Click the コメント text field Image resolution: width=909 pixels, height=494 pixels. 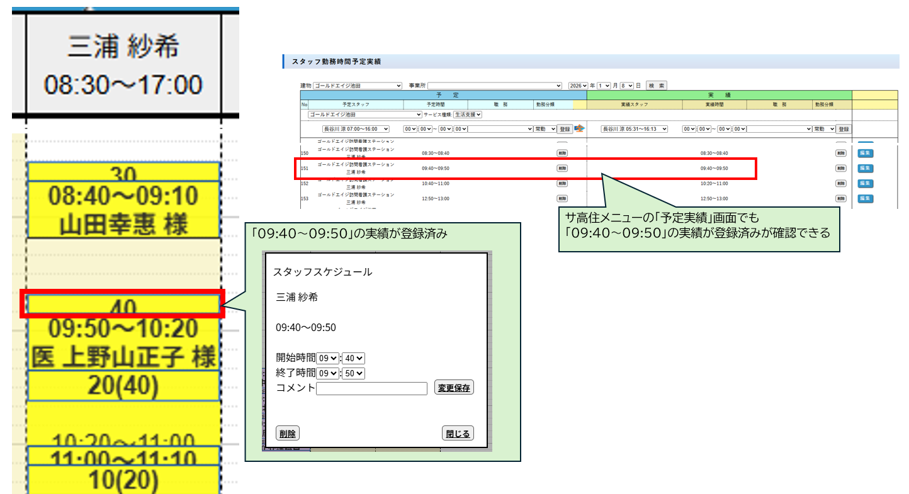(371, 388)
